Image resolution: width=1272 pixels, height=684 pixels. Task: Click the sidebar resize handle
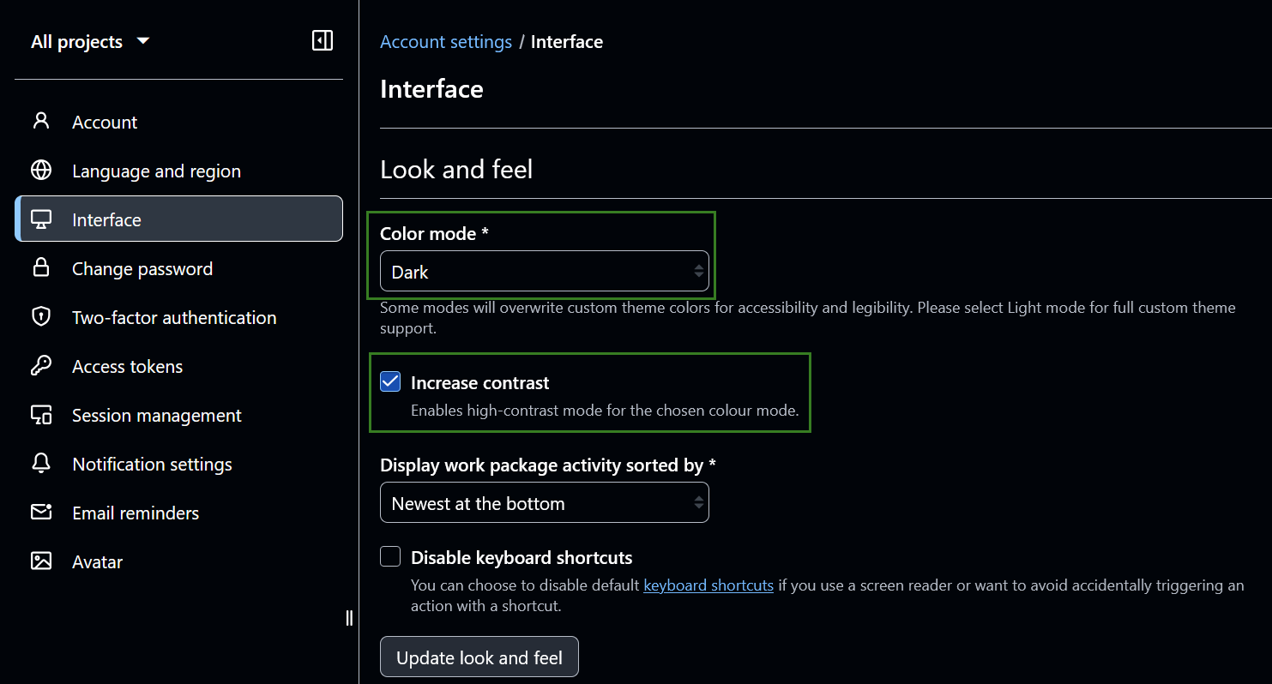tap(349, 617)
